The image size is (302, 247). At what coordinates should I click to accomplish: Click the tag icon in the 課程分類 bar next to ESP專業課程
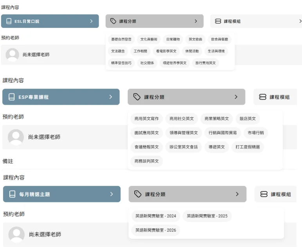click(137, 97)
